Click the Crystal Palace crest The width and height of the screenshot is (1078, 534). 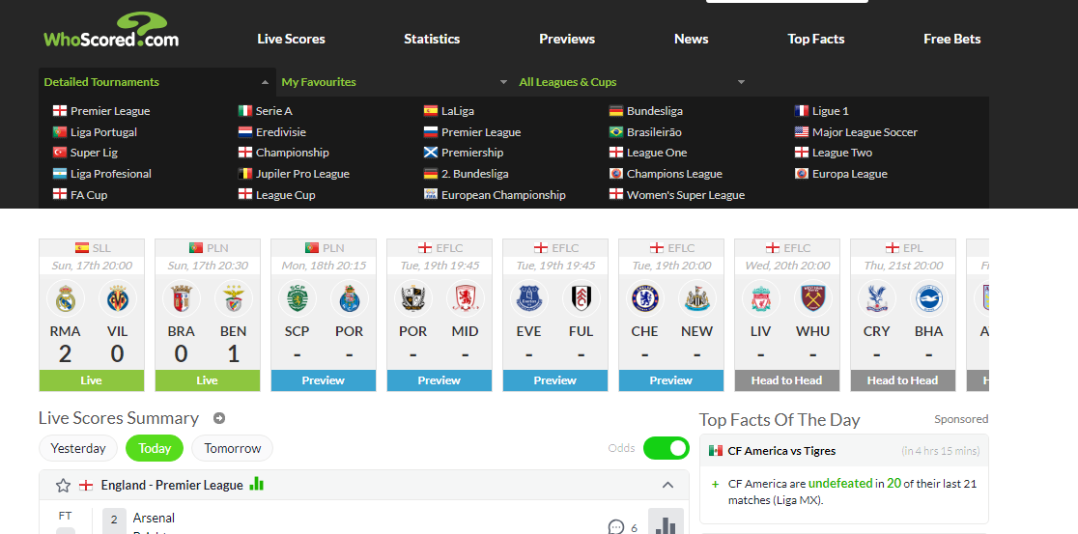pos(876,299)
